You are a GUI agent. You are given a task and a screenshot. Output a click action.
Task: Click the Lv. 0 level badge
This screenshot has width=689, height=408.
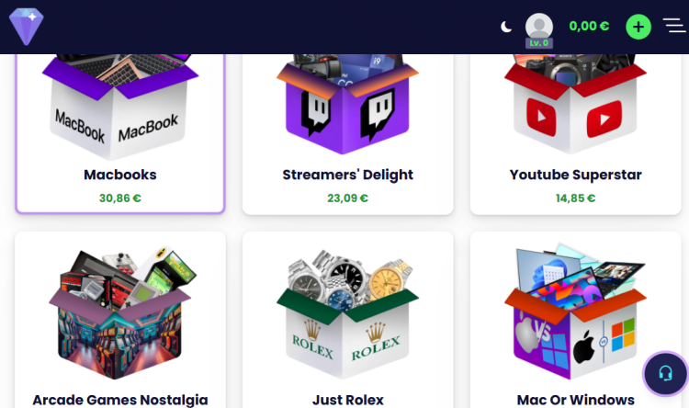coord(538,43)
